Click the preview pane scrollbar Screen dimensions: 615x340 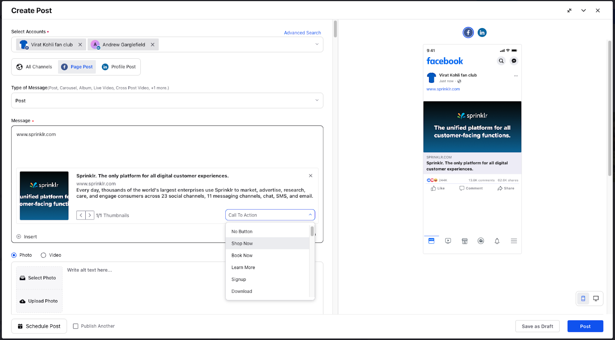point(610,107)
